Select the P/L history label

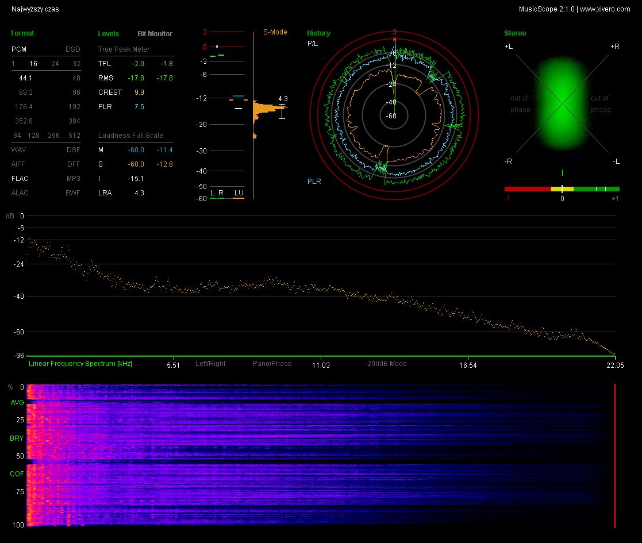[313, 43]
